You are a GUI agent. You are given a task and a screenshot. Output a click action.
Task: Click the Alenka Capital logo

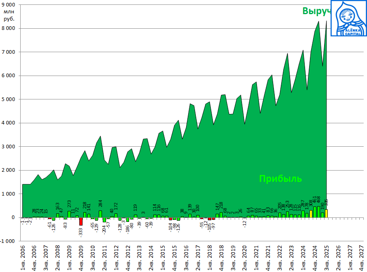[348, 18]
